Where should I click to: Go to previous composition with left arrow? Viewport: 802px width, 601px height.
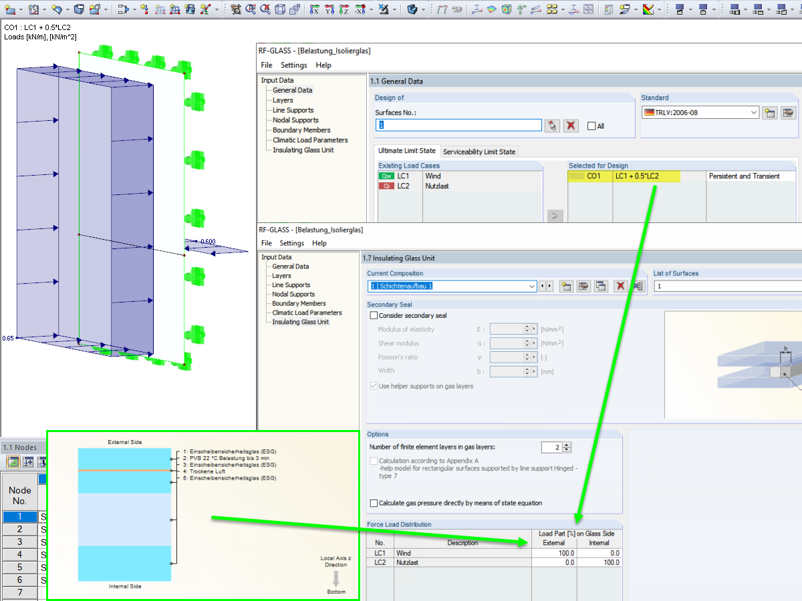click(543, 286)
